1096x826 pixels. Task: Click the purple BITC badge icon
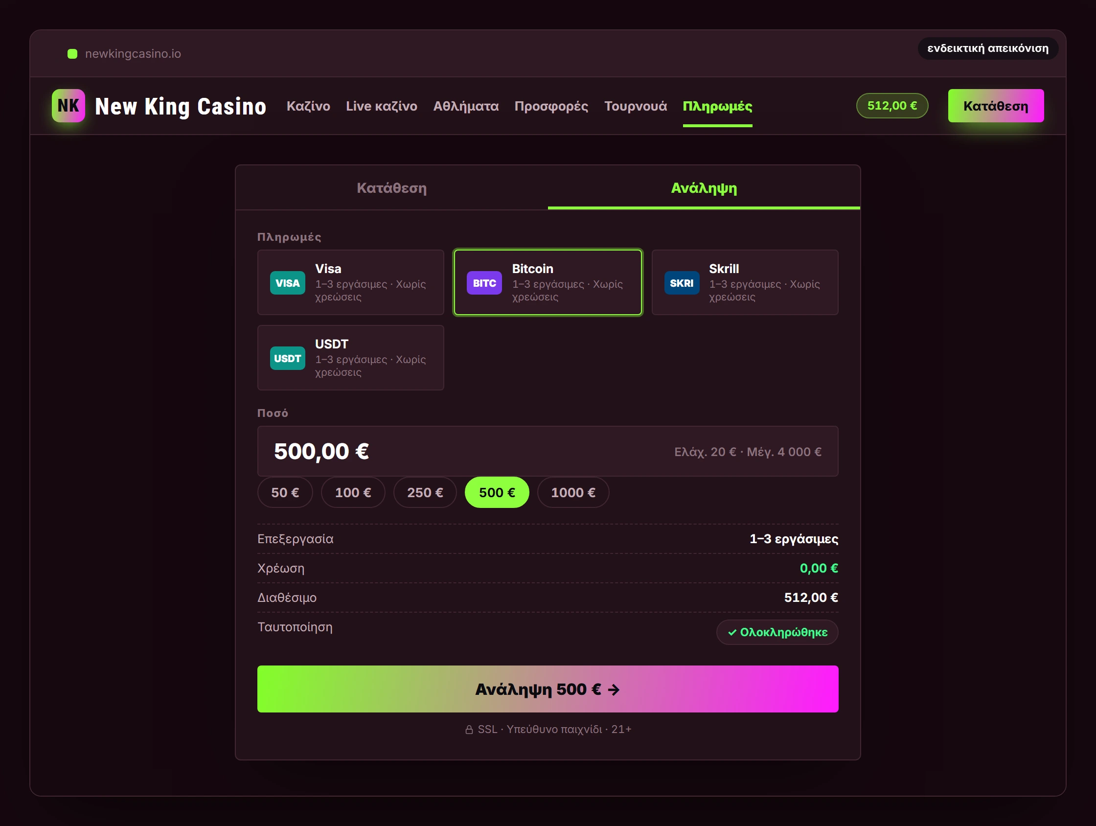pyautogui.click(x=484, y=283)
